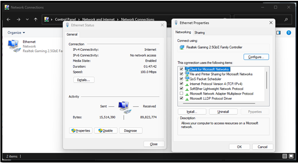Viewport: 298px width, 163px height.
Task: Click the Multiplexor Protocol item icon
Action: (x=187, y=94)
